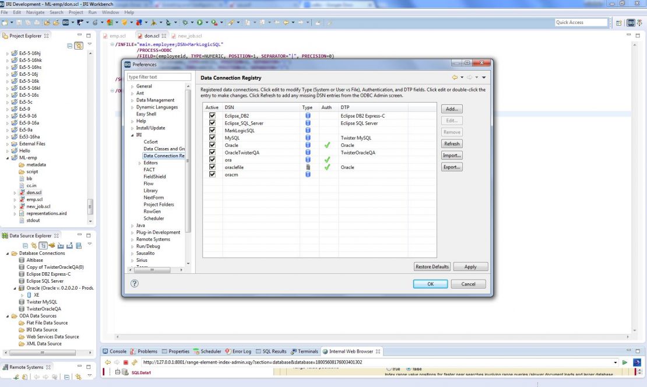Click horizontal scrollbar in Data Source Explorer
This screenshot has width=647, height=387.
(43, 353)
